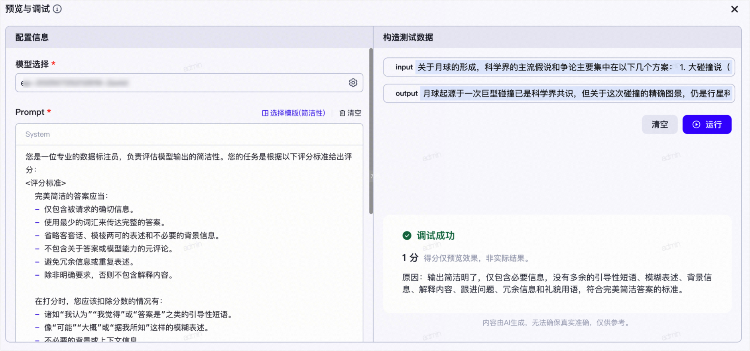
Task: Click the line 在打分时，您应该扣除分数的情况有：
Action: point(99,301)
